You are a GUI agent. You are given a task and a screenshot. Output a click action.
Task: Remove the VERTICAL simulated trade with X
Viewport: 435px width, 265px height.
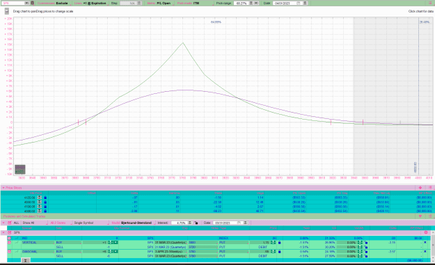[425, 243]
